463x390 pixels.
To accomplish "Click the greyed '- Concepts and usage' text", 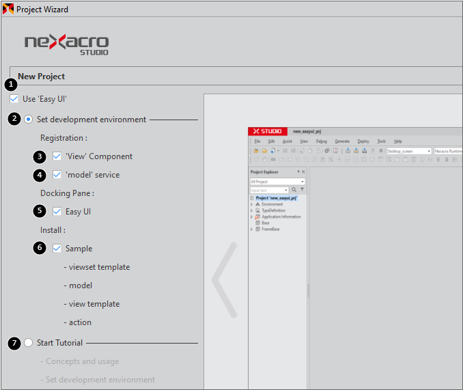I will [80, 361].
